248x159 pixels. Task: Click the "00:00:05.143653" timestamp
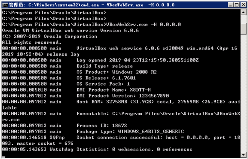coord(24,149)
